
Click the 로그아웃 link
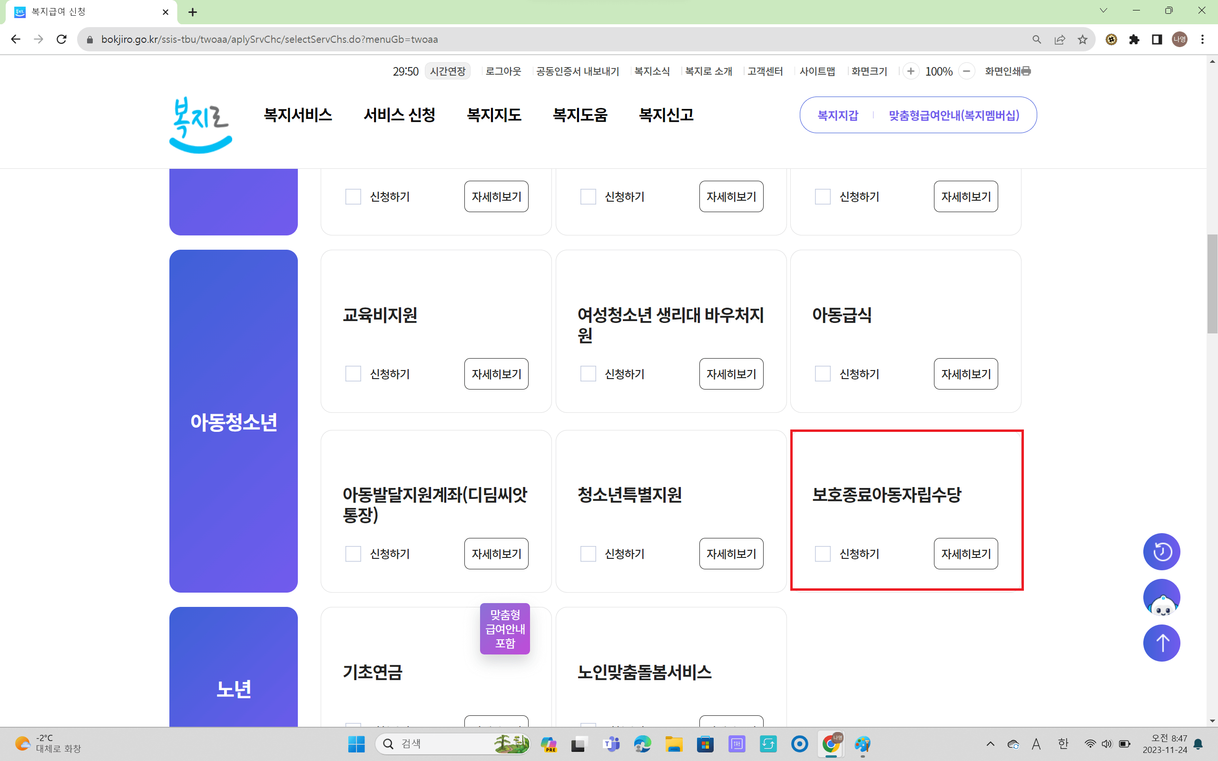click(503, 71)
